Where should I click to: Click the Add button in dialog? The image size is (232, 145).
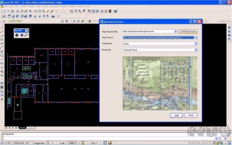(176, 115)
